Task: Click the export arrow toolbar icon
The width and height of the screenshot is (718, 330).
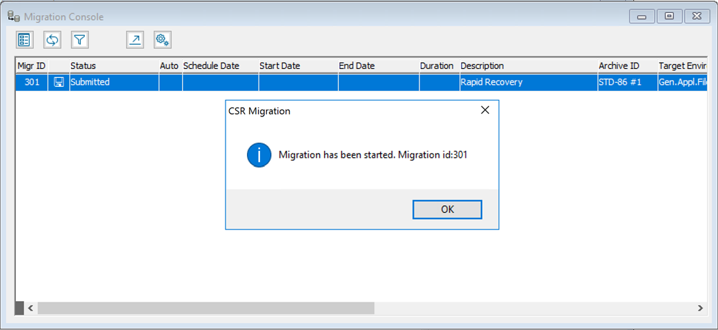Action: (x=135, y=40)
